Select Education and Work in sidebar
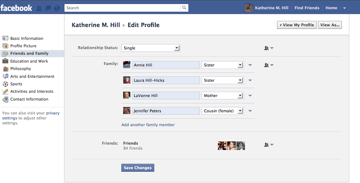360x183 pixels. pyautogui.click(x=29, y=61)
